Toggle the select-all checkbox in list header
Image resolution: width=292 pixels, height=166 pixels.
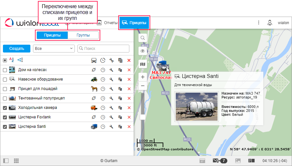pyautogui.click(x=5, y=60)
